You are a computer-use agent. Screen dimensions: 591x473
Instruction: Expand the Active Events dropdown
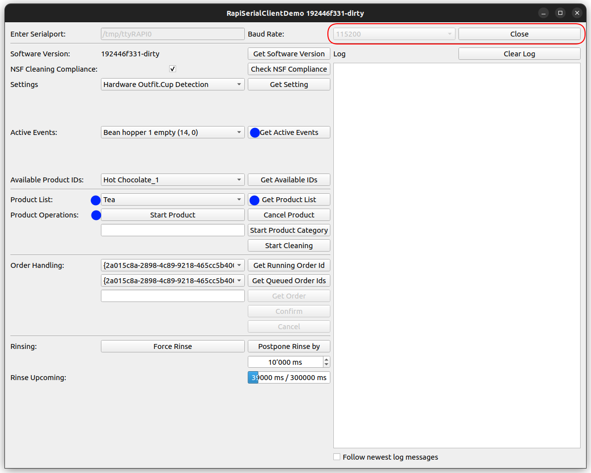(x=173, y=132)
